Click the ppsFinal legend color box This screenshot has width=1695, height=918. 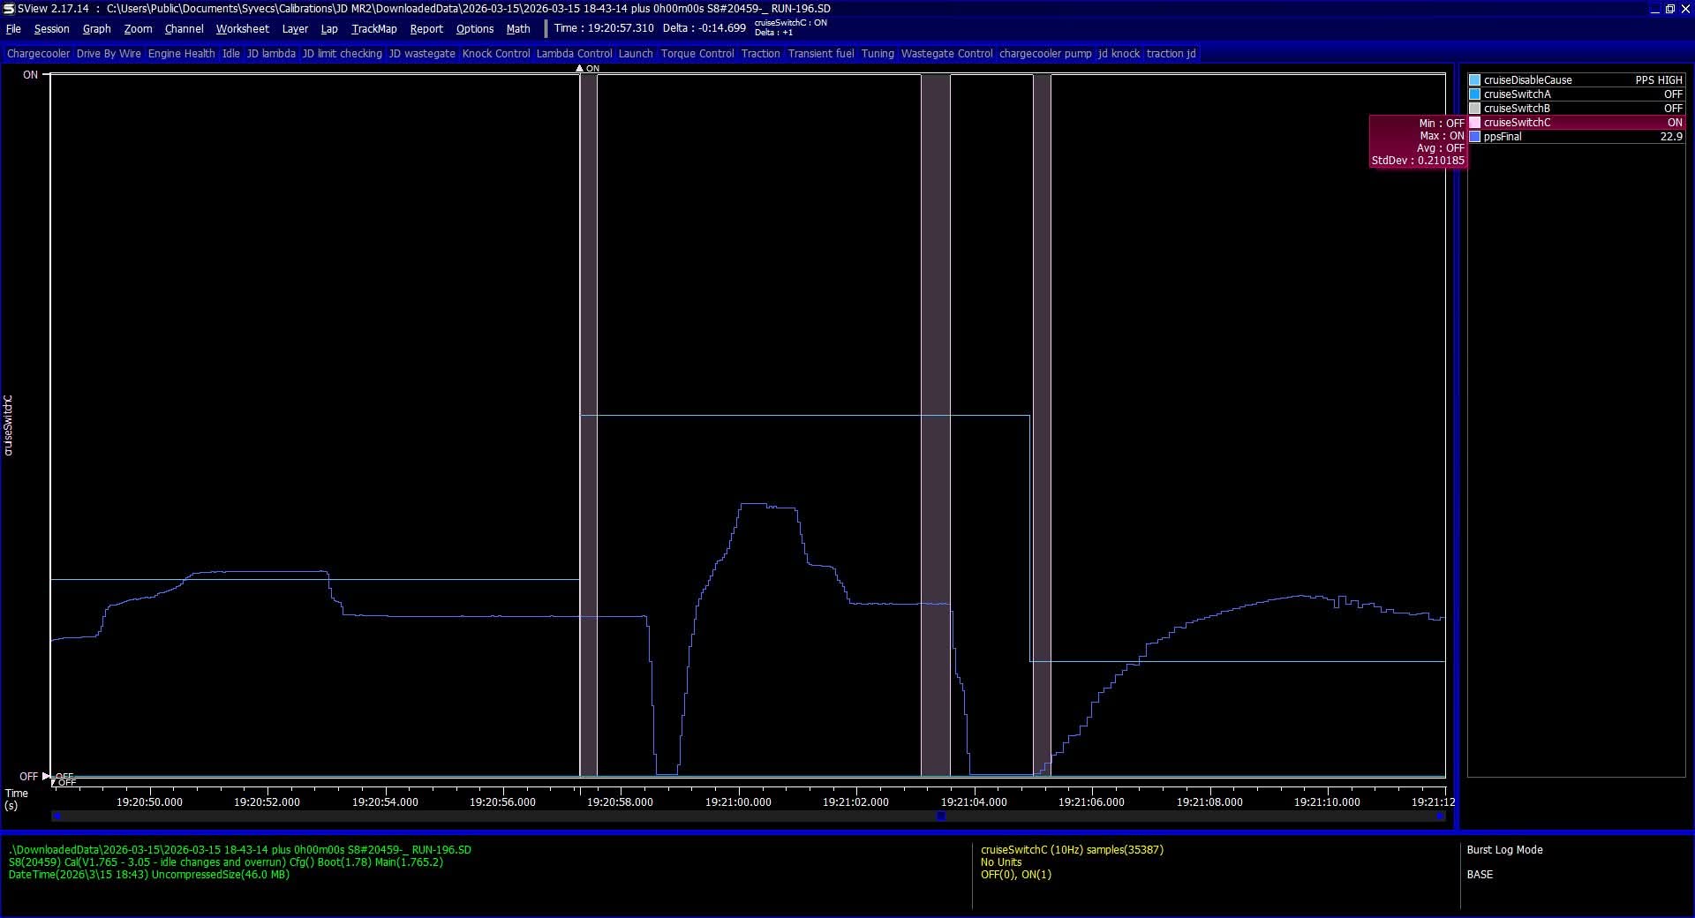click(x=1474, y=137)
